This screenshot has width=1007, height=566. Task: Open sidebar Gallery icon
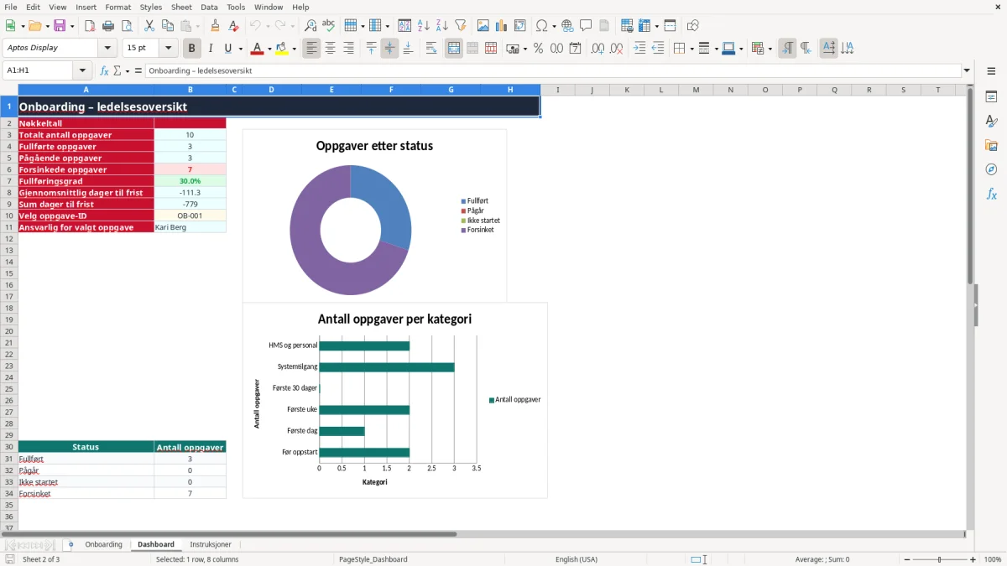(991, 145)
